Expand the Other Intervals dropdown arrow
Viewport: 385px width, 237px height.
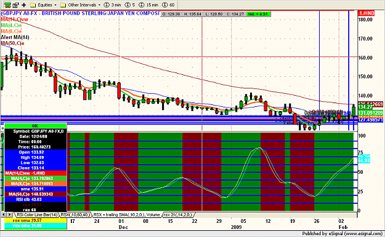99,5
